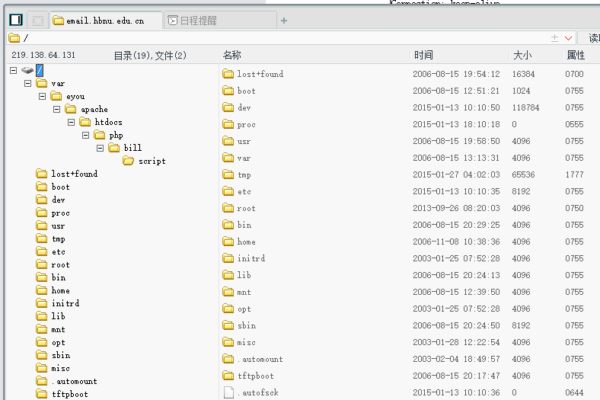Select tmp folder icon in file list
This screenshot has width=600, height=400.
pyautogui.click(x=228, y=174)
